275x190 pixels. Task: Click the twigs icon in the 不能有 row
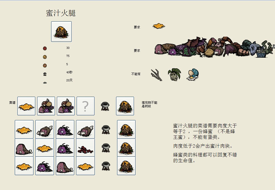(156, 75)
